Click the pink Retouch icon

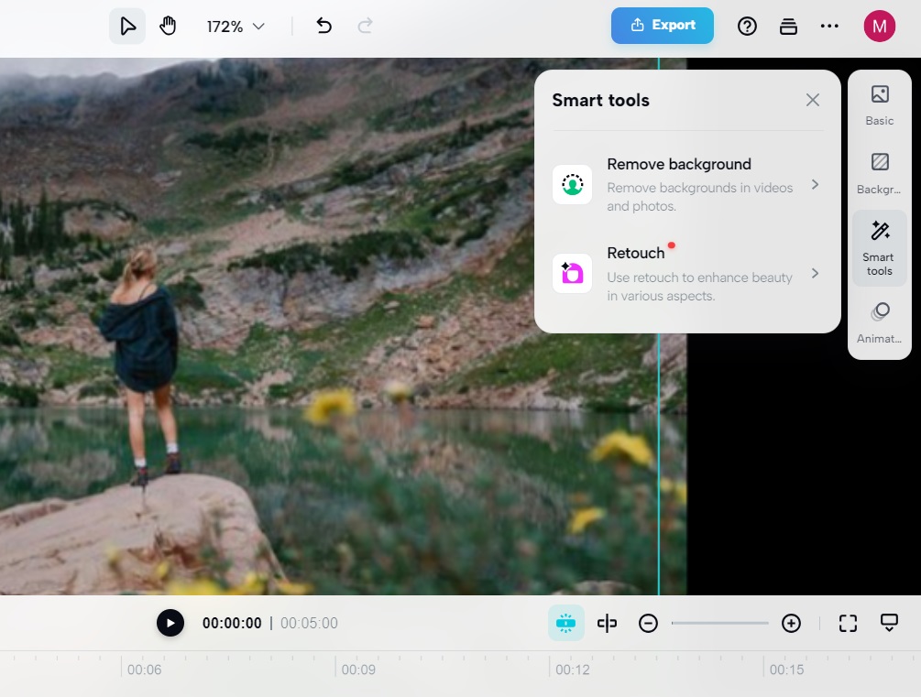click(x=572, y=273)
